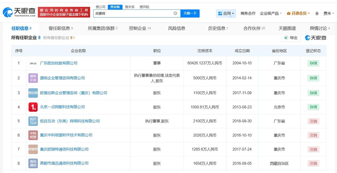
Task: Open 欧普拉斯企业管理咨询（重庆）有限公司 link
Action: click(73, 93)
